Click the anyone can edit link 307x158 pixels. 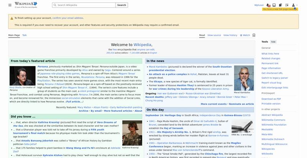coord(146,50)
